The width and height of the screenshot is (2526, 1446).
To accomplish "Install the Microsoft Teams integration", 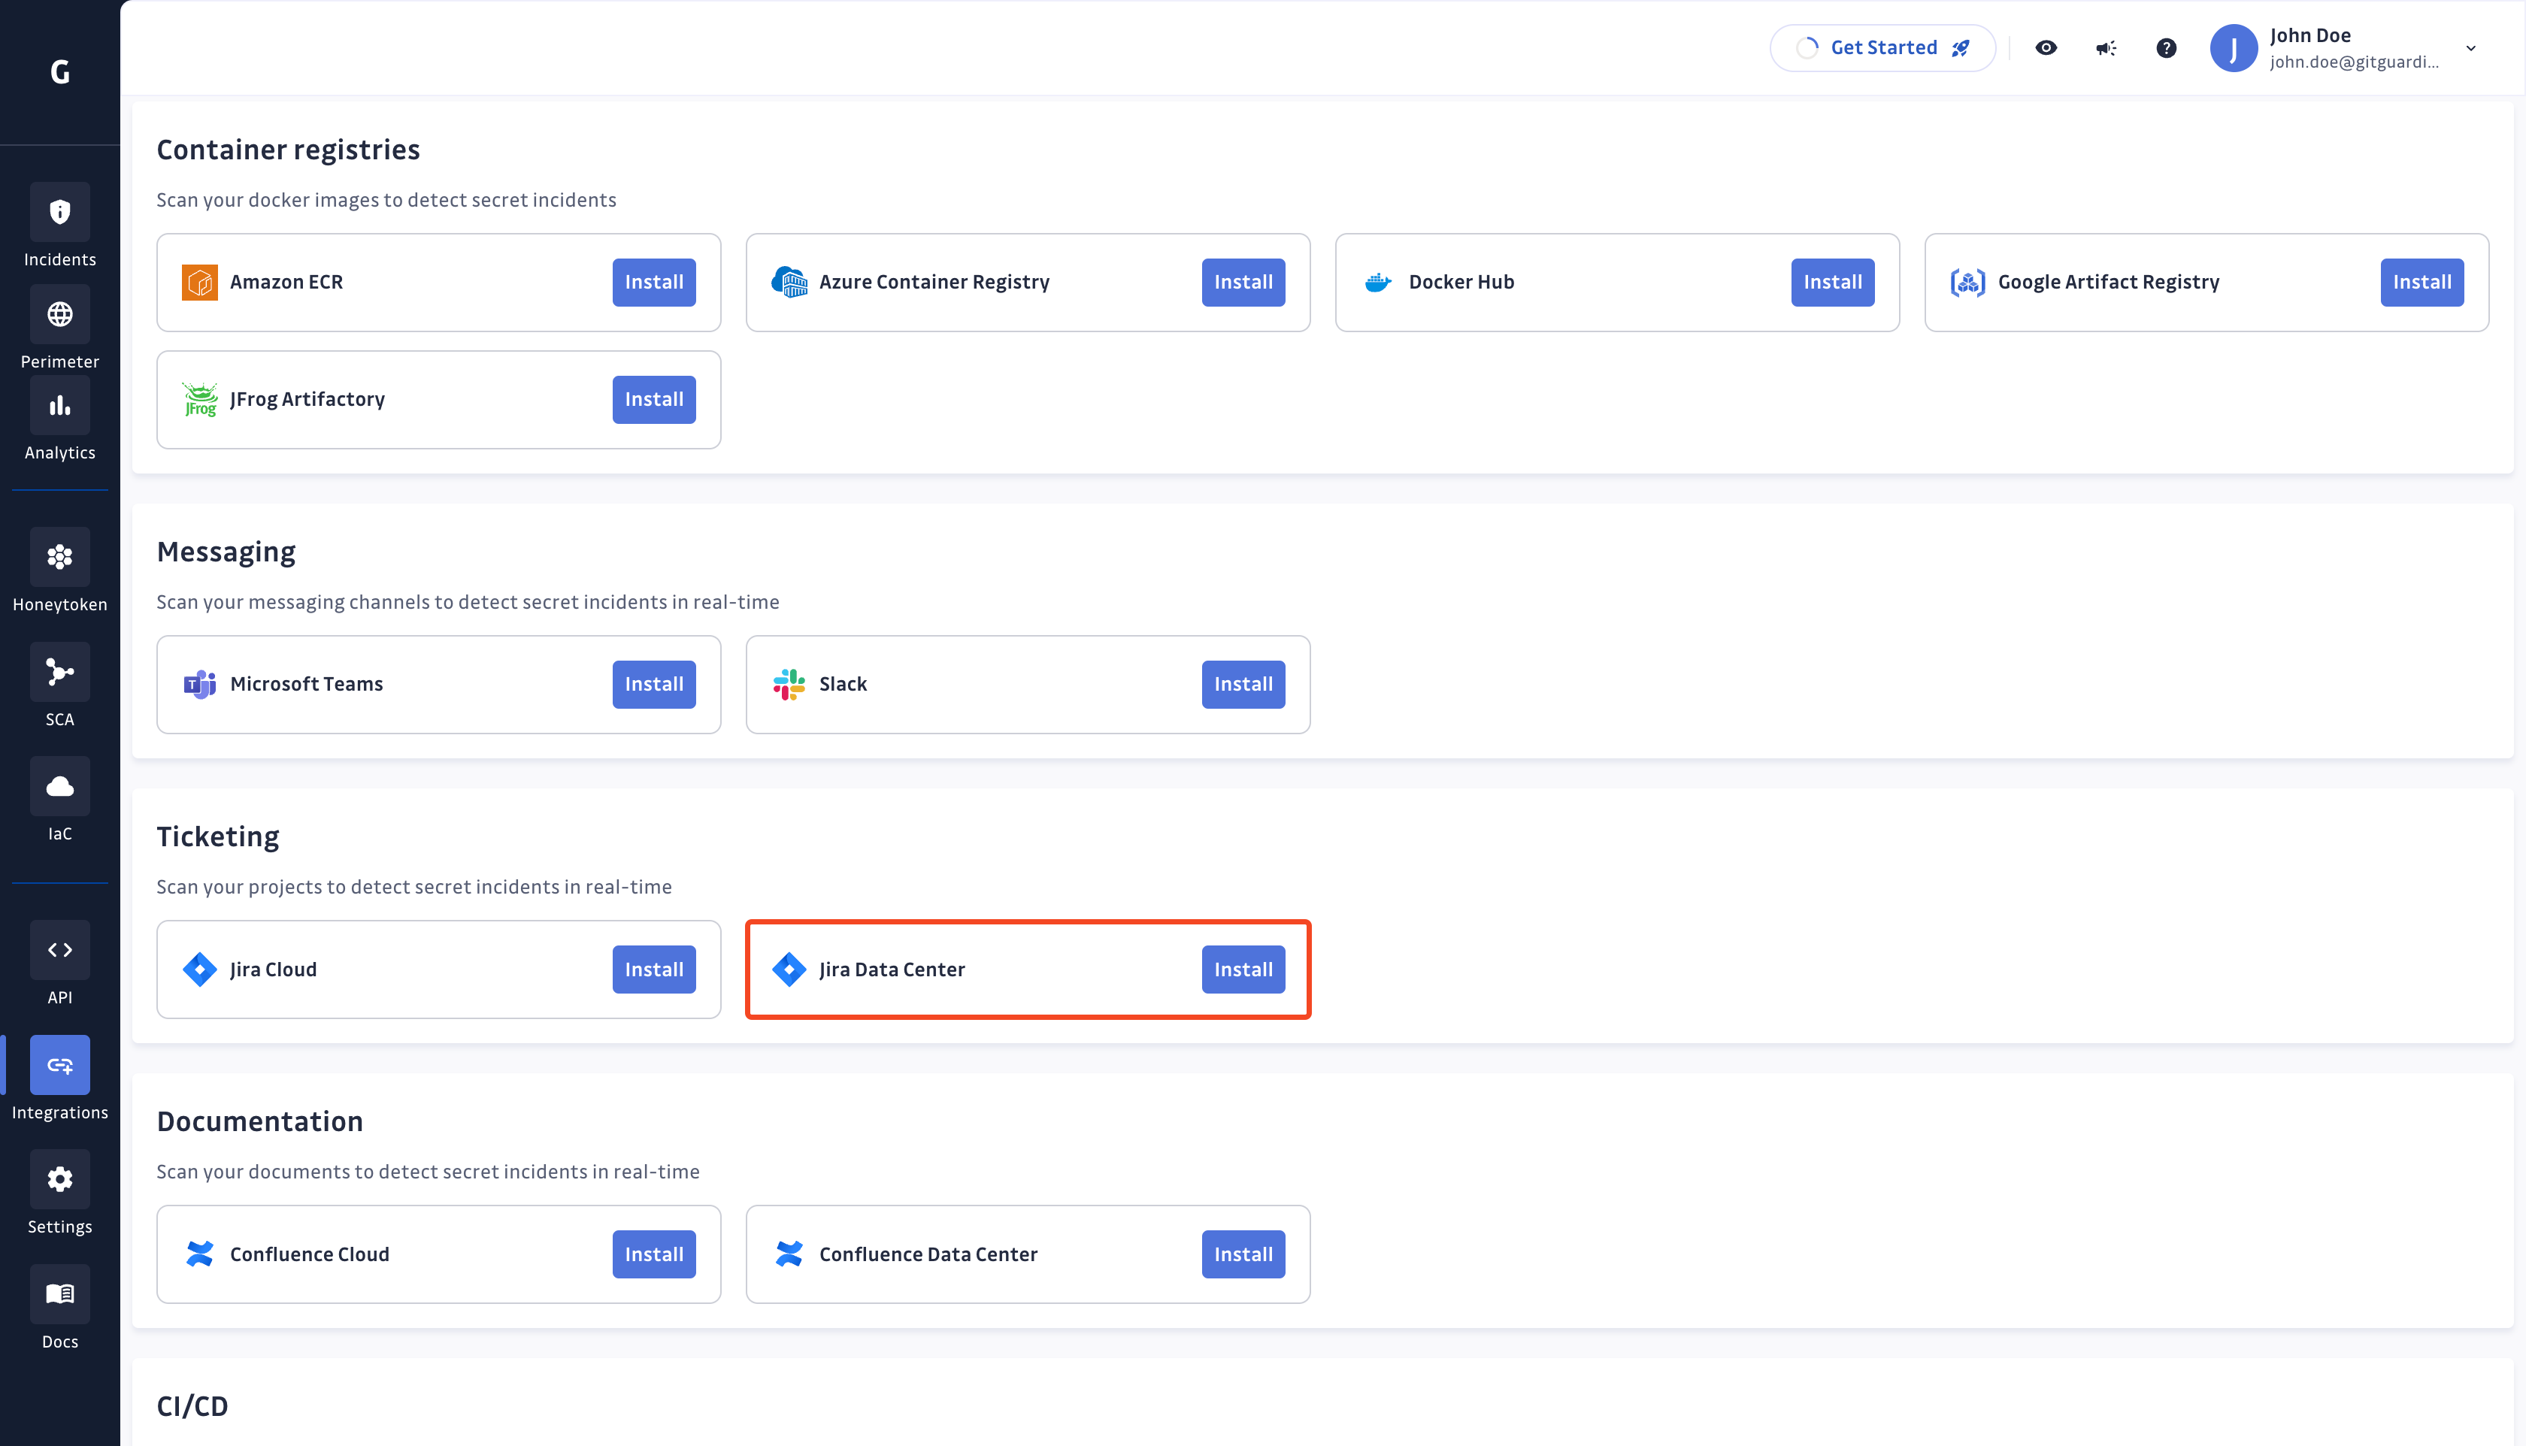I will (653, 684).
